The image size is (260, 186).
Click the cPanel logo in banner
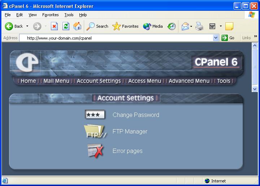point(27,63)
